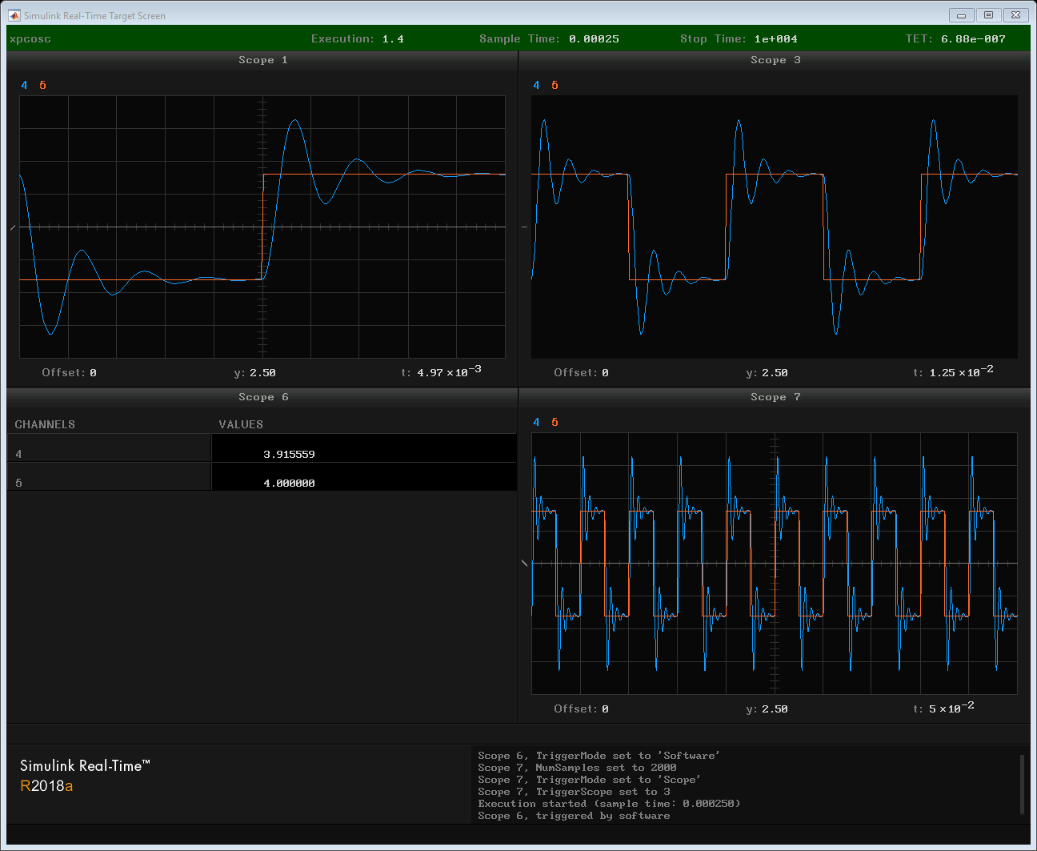Click the scrollbar of the message log

click(x=1022, y=784)
